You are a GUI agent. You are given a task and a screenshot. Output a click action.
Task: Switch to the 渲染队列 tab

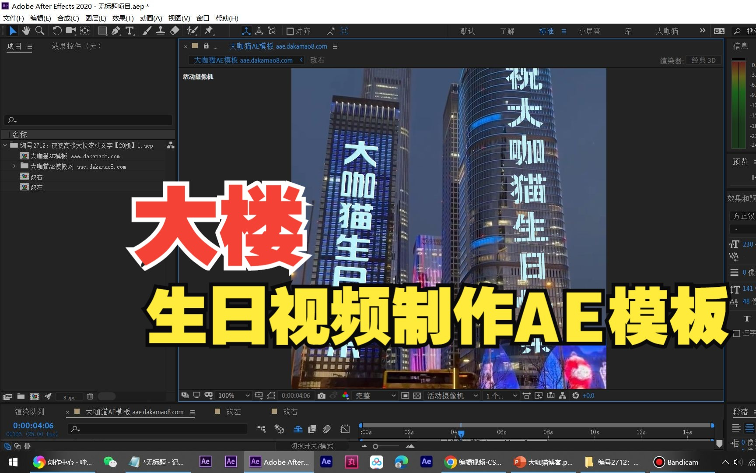[x=30, y=412]
